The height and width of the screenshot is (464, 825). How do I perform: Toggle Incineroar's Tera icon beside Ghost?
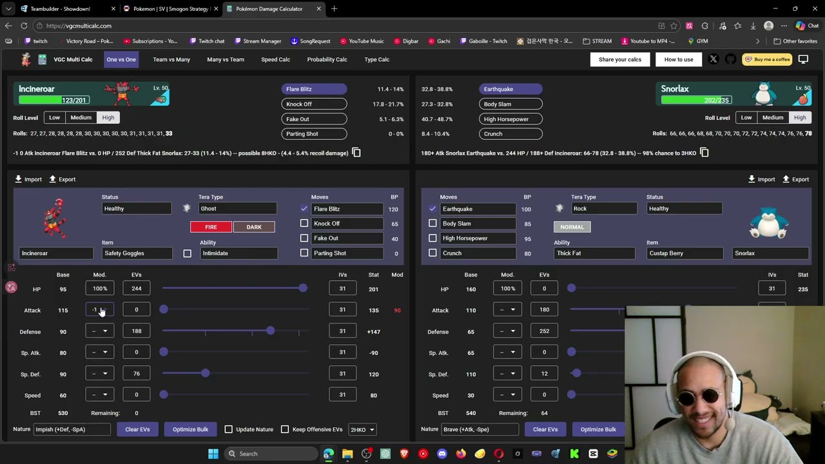(187, 208)
